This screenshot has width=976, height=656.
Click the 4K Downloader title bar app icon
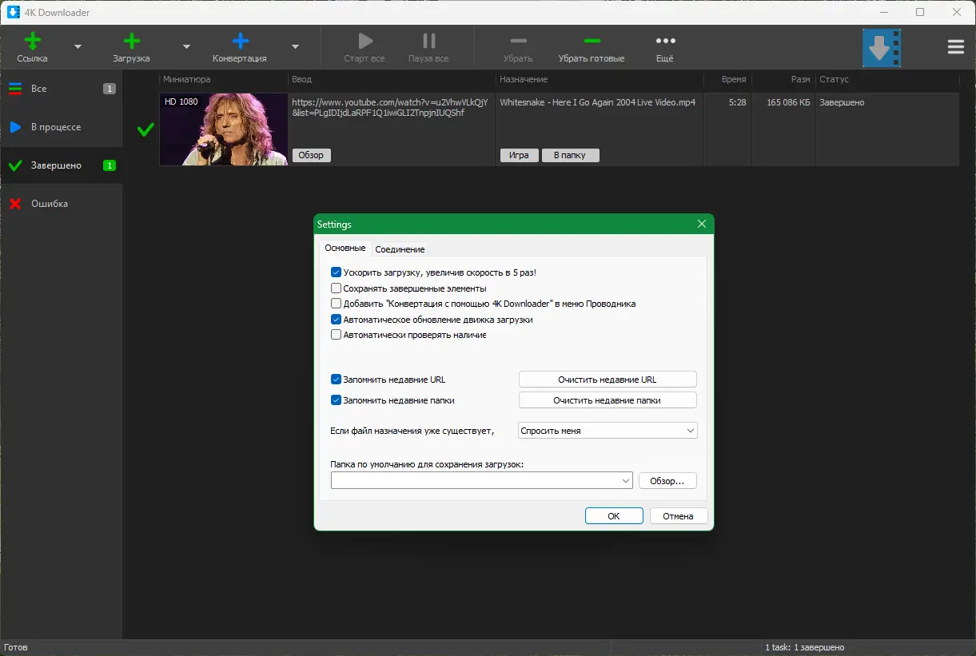(13, 12)
